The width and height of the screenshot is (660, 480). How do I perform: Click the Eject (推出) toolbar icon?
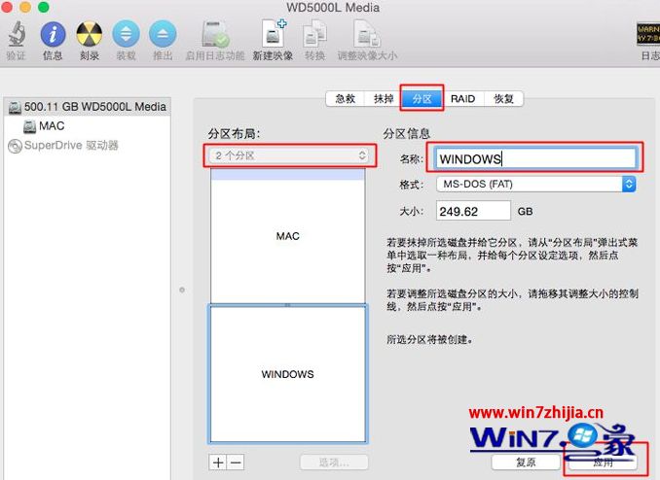163,34
